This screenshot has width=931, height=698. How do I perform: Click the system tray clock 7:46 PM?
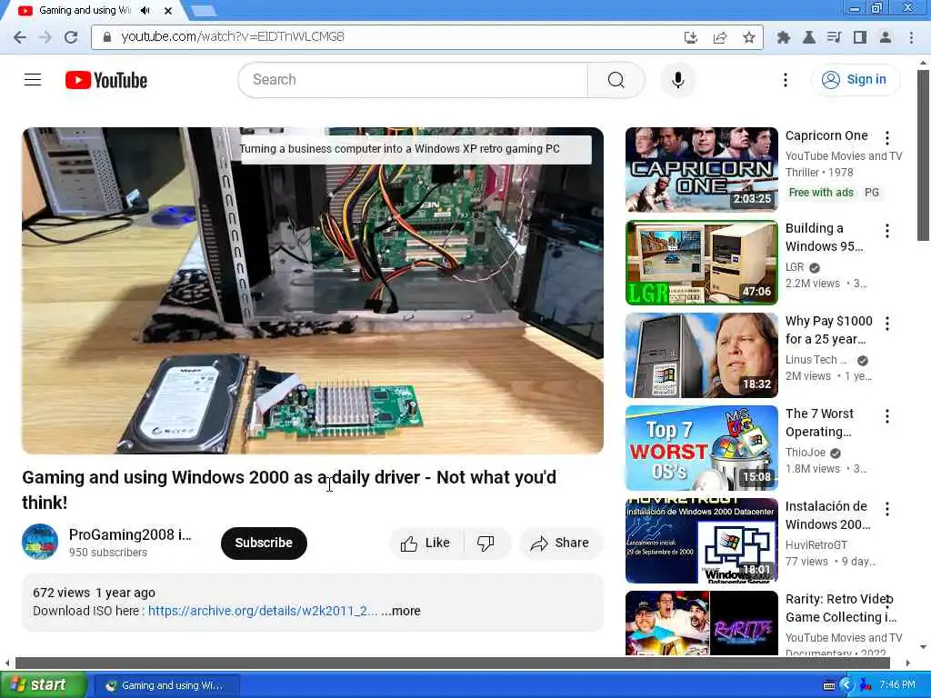point(897,685)
